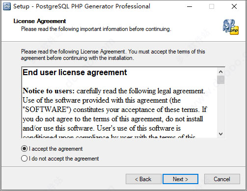This screenshot has height=191, width=247.
Task: Minimize the Setup window
Action: pos(190,6)
